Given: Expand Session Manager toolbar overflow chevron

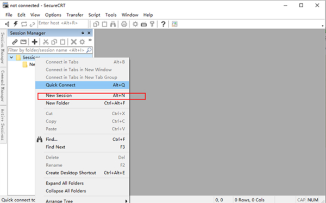Looking at the screenshot, I should pos(90,40).
